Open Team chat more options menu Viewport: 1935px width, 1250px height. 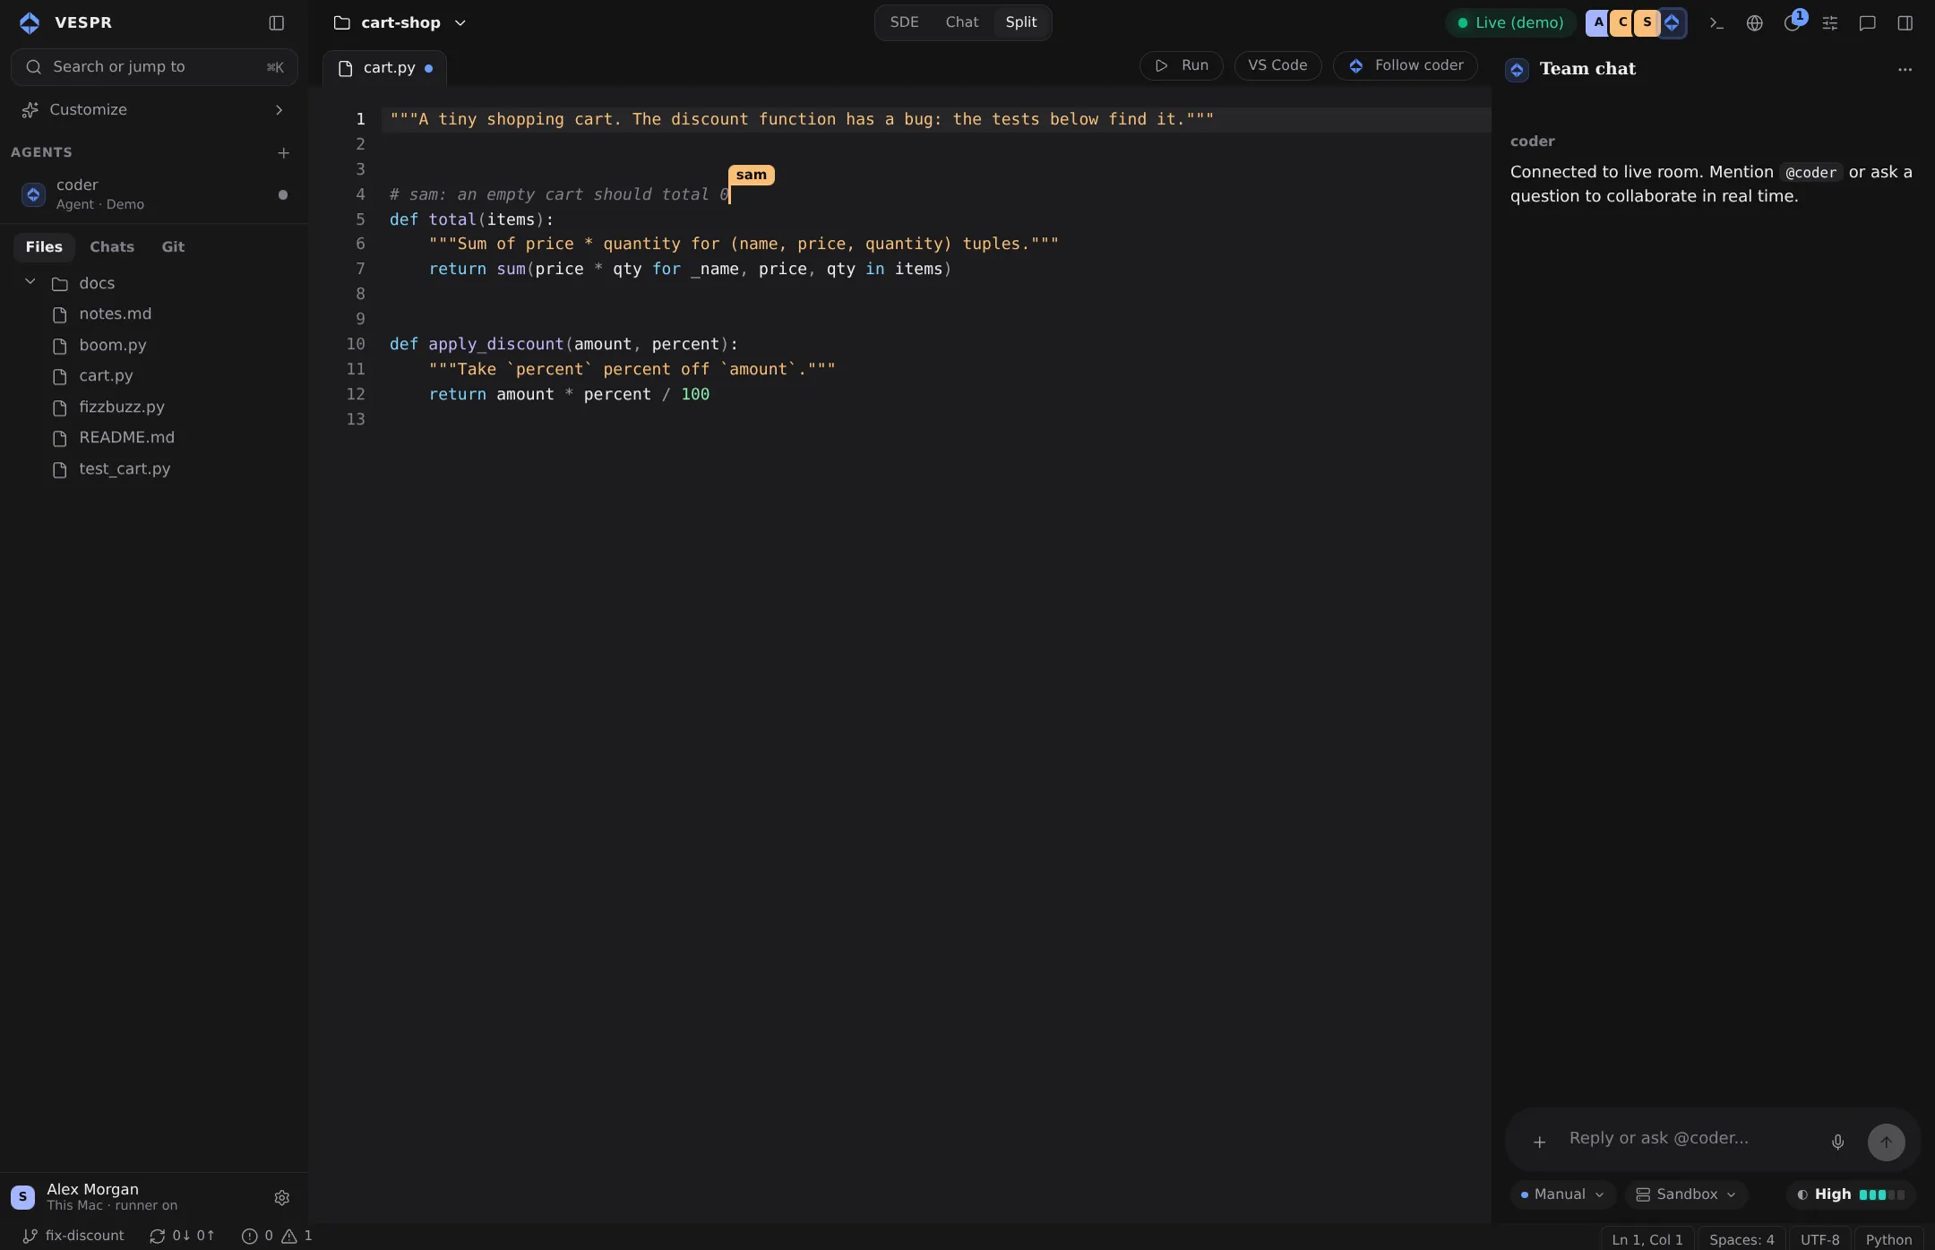(x=1905, y=69)
